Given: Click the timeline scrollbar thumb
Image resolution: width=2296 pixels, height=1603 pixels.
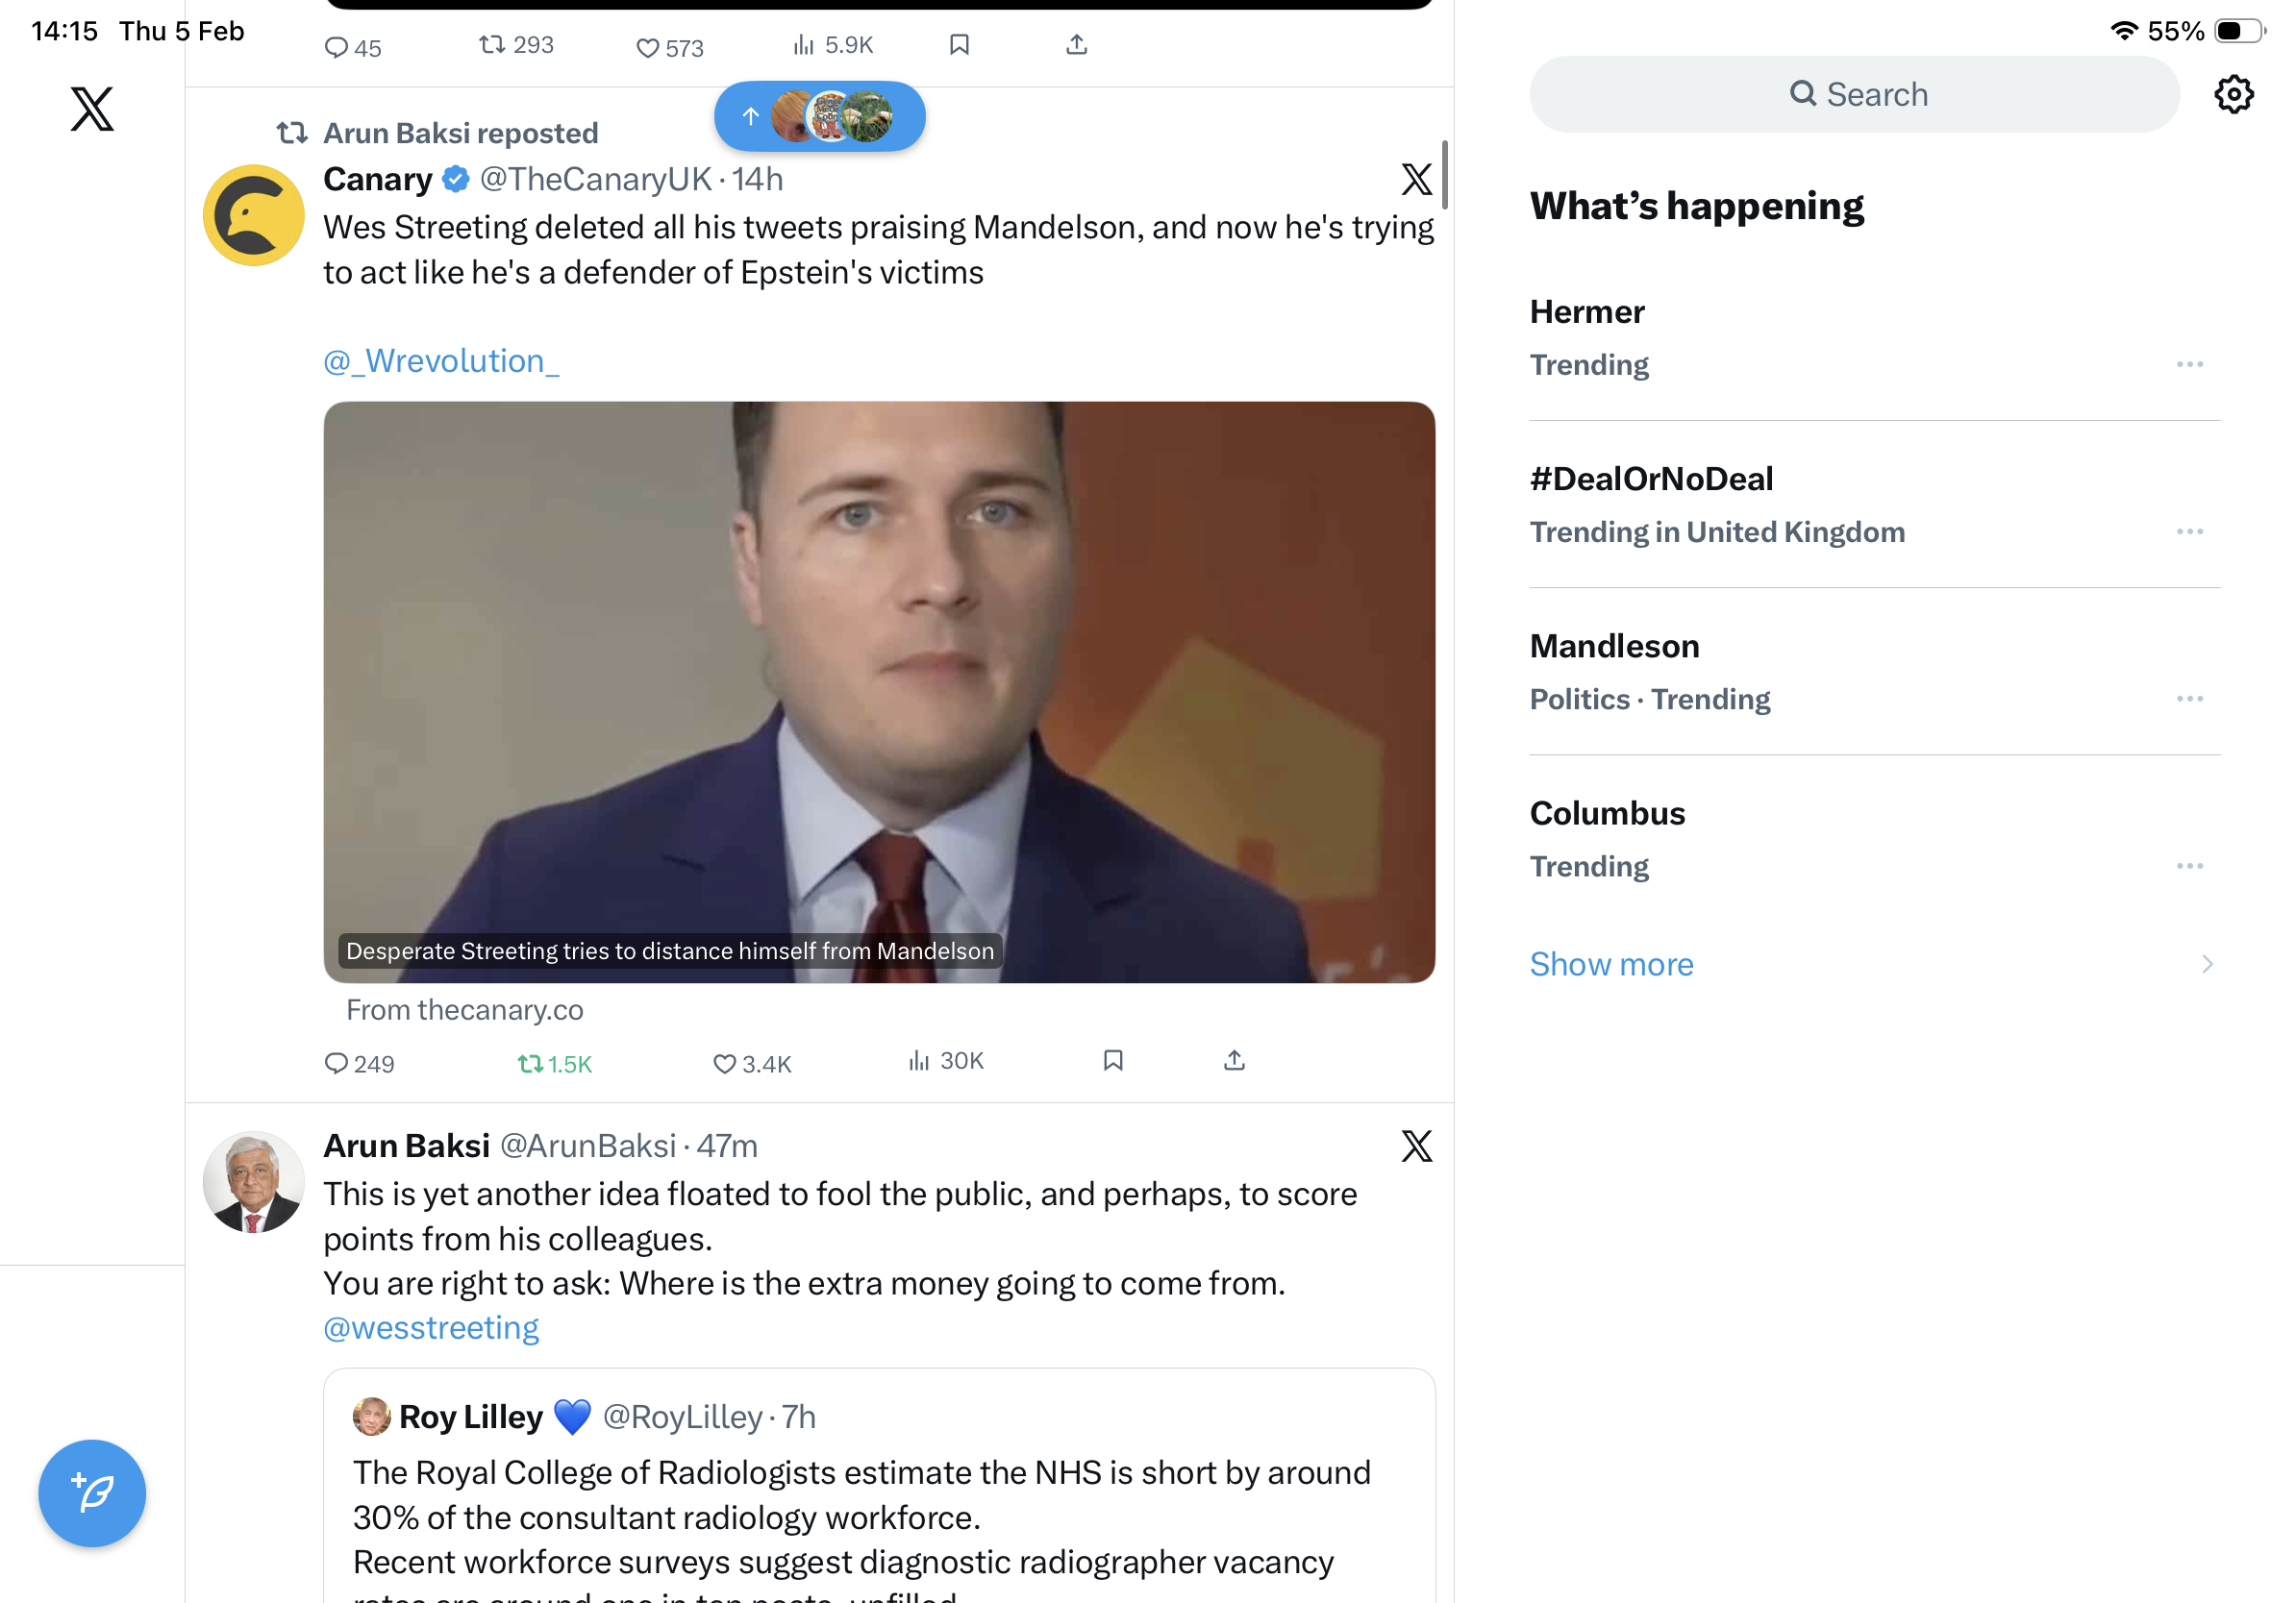Looking at the screenshot, I should click(x=1444, y=175).
